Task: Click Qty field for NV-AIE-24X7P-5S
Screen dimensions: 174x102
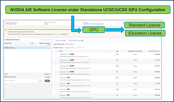Action: pos(117,54)
